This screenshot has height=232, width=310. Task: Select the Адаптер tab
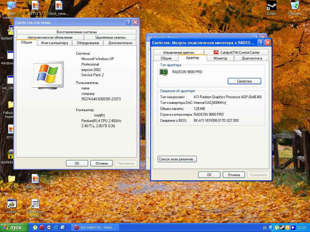click(193, 58)
